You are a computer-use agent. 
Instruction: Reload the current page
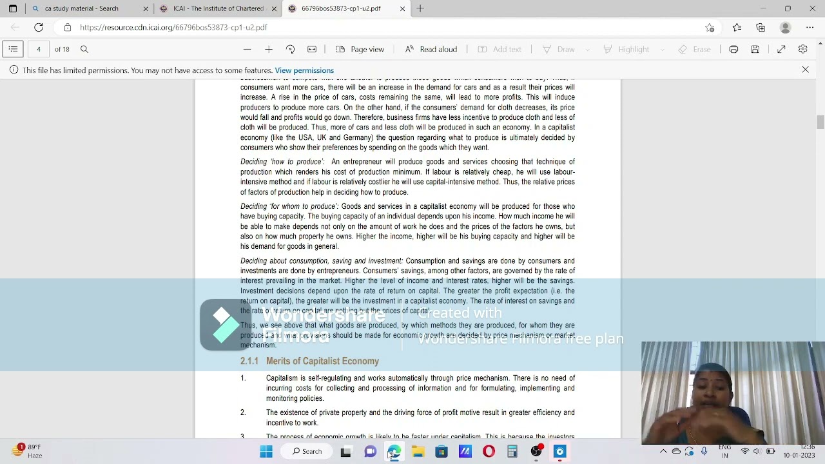[39, 27]
